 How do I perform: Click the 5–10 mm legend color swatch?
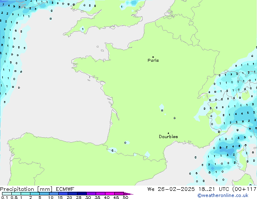point(44,194)
